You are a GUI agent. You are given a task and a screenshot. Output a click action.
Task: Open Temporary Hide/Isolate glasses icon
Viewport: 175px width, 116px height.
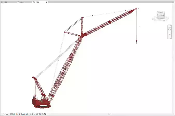(x=32, y=114)
